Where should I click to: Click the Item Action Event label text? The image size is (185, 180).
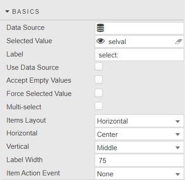[33, 173]
